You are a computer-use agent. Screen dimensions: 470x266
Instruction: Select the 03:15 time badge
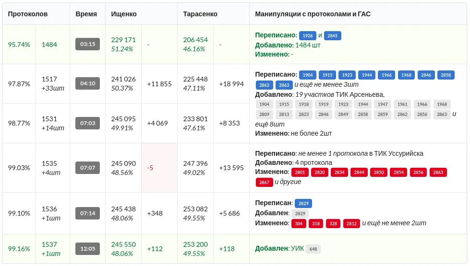click(x=87, y=44)
